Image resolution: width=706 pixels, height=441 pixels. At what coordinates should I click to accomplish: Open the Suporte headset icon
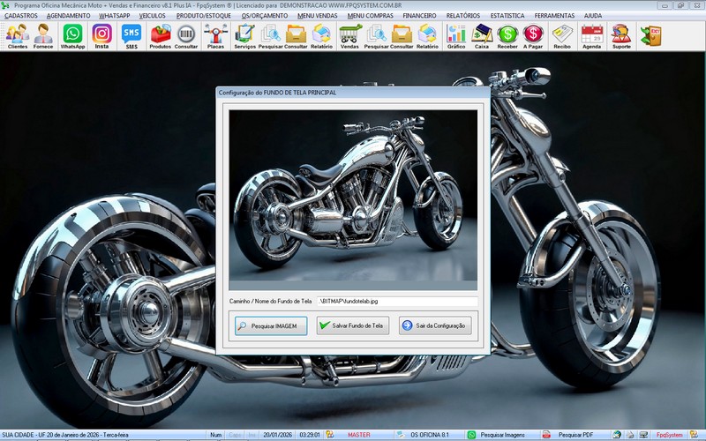621,36
